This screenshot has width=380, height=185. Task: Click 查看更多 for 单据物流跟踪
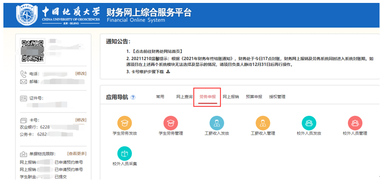[x=77, y=154]
